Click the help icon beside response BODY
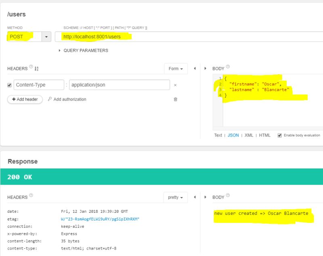323x256 pixels. 227,195
